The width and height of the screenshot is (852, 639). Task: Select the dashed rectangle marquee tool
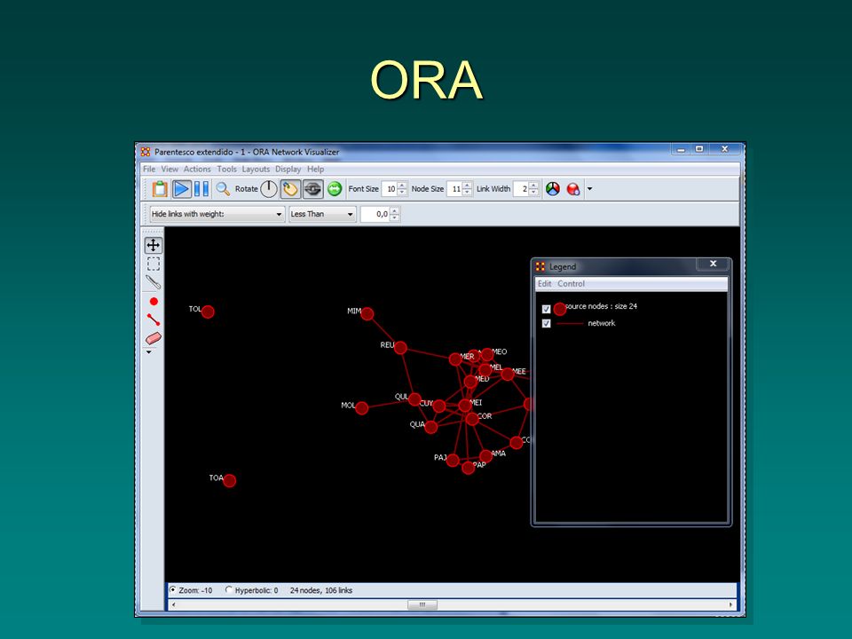tap(154, 264)
